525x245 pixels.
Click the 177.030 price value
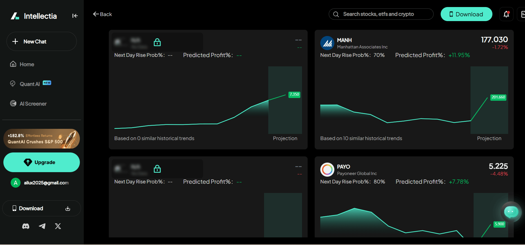(494, 40)
